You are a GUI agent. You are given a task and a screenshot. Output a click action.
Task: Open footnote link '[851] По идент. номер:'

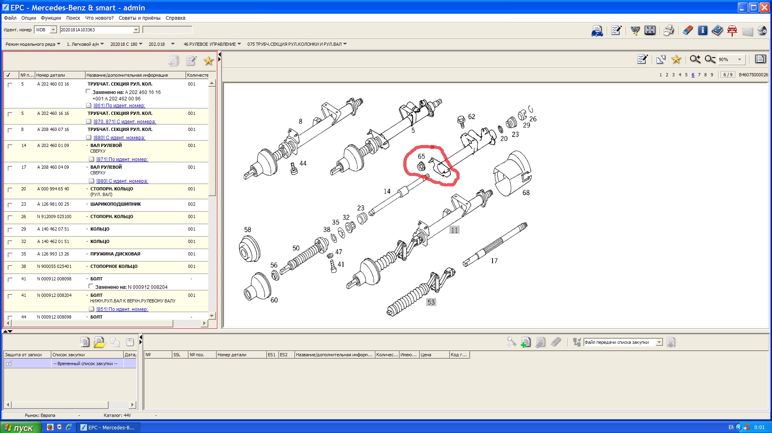click(x=122, y=309)
